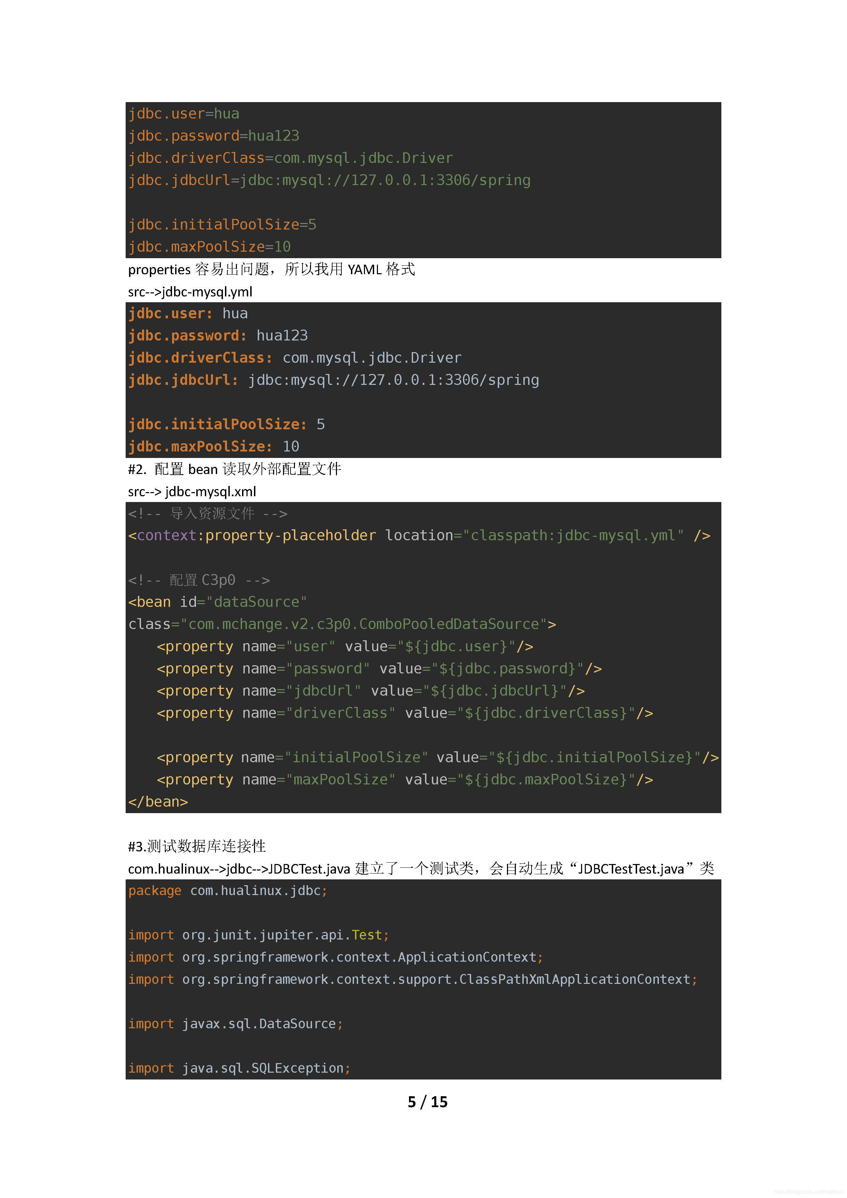
Task: Click the 'src-->jdbc-mysql.yml' path text
Action: point(190,292)
